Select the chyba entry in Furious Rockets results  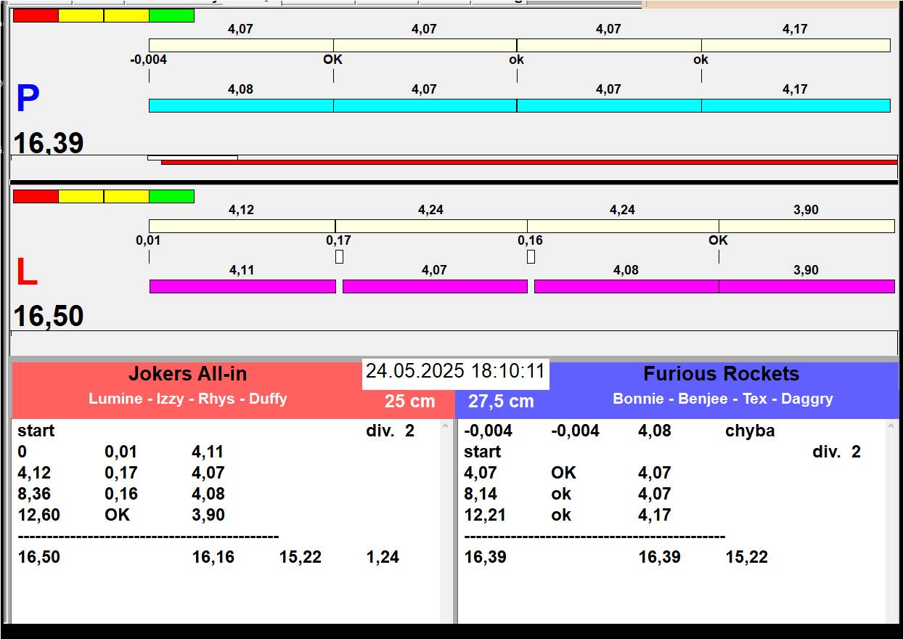coord(750,431)
